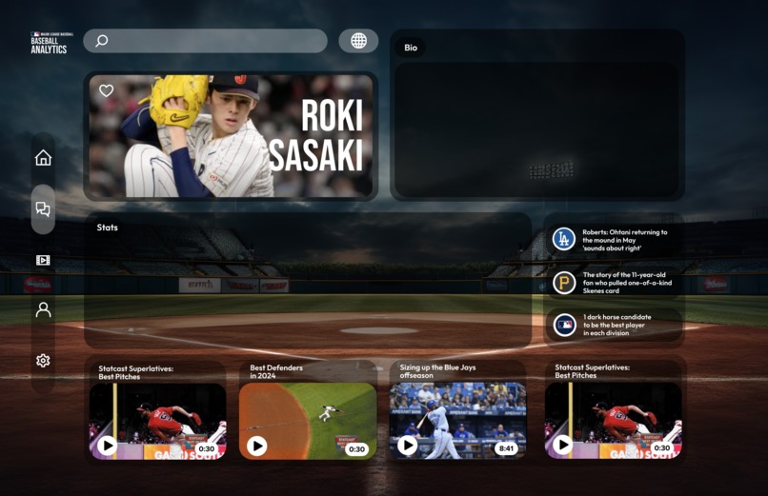Open the Home icon in sidebar
The height and width of the screenshot is (496, 768).
[x=43, y=157]
